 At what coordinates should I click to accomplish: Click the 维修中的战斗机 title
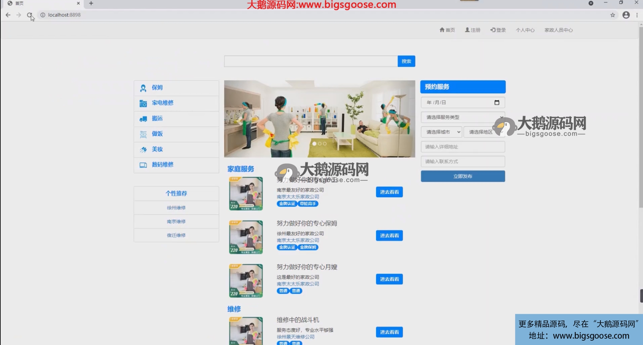coord(298,320)
